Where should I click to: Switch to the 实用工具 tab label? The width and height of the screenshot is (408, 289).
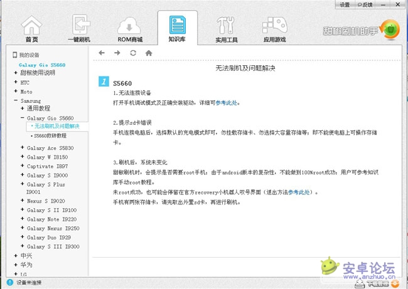pos(227,39)
